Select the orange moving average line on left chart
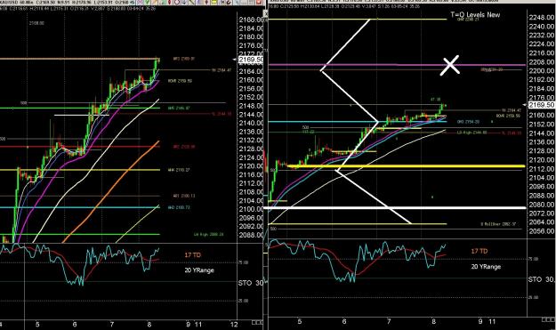 pyautogui.click(x=110, y=192)
